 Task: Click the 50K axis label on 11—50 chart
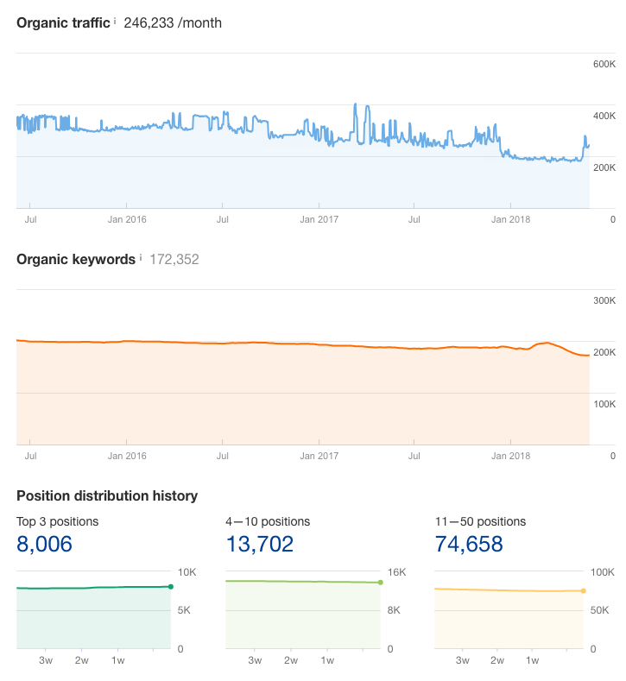pyautogui.click(x=599, y=610)
